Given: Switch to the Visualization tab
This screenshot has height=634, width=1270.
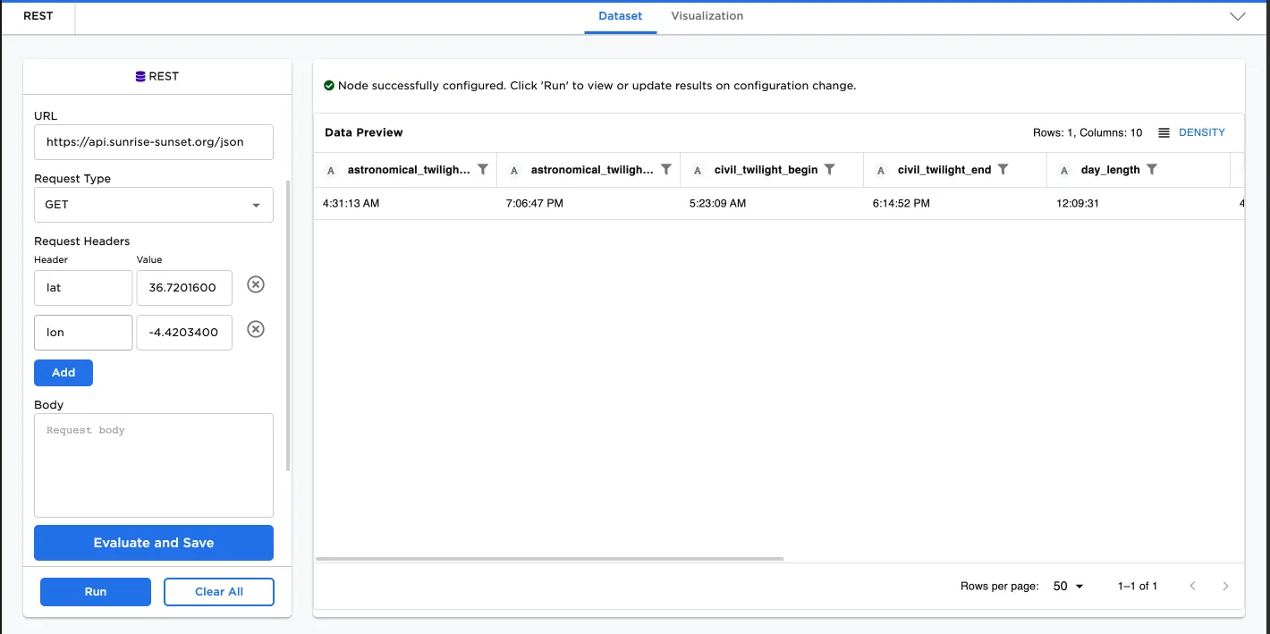Looking at the screenshot, I should tap(706, 15).
